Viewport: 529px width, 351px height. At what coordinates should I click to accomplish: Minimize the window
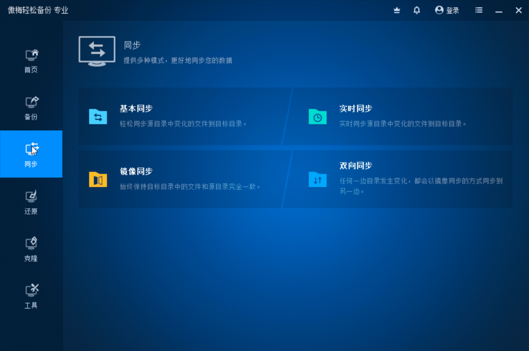pos(499,11)
